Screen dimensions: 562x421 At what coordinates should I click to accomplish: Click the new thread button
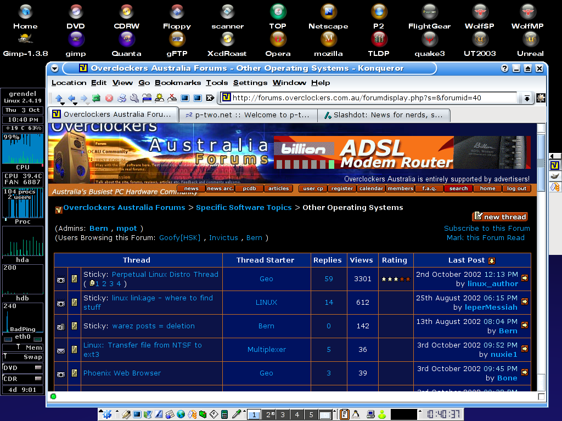click(500, 217)
